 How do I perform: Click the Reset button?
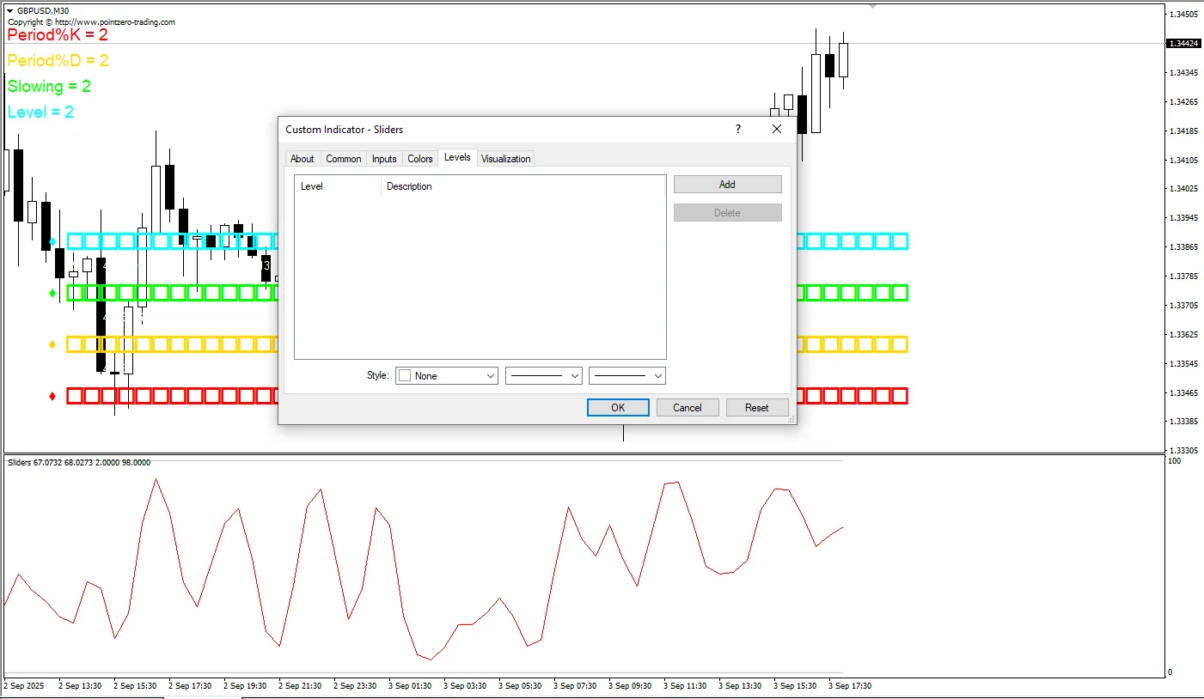point(756,407)
